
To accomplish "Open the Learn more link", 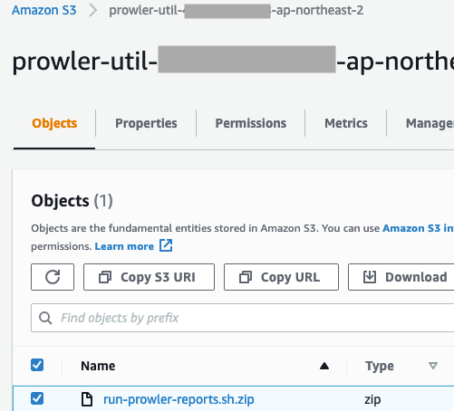I will pos(124,246).
